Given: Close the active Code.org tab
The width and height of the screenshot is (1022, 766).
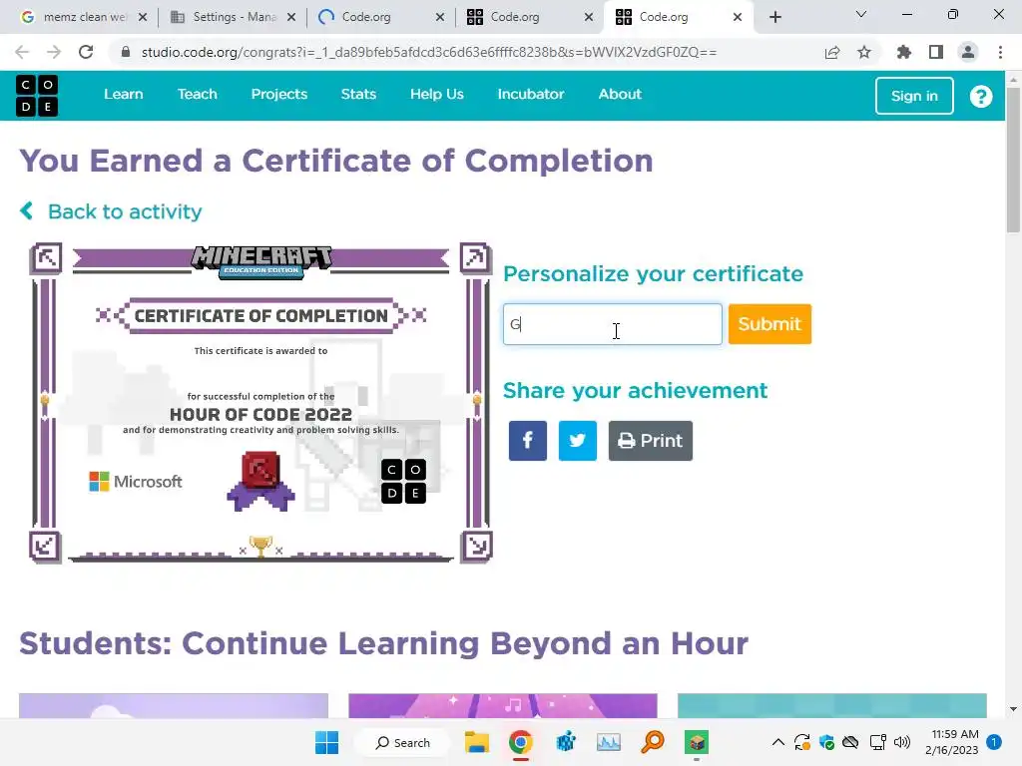Looking at the screenshot, I should (738, 17).
